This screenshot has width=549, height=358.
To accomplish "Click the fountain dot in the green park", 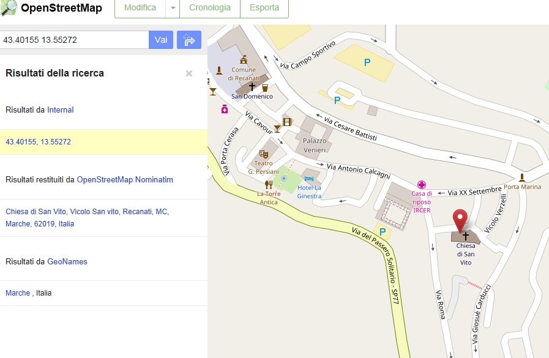I will [284, 179].
